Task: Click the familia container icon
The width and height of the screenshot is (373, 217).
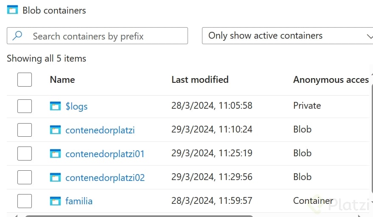Action: [55, 201]
